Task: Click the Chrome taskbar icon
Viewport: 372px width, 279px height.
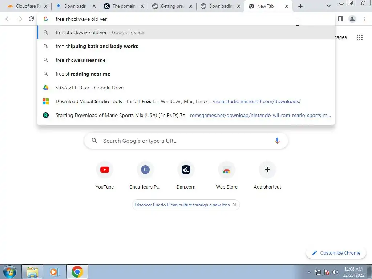Action: (77, 272)
